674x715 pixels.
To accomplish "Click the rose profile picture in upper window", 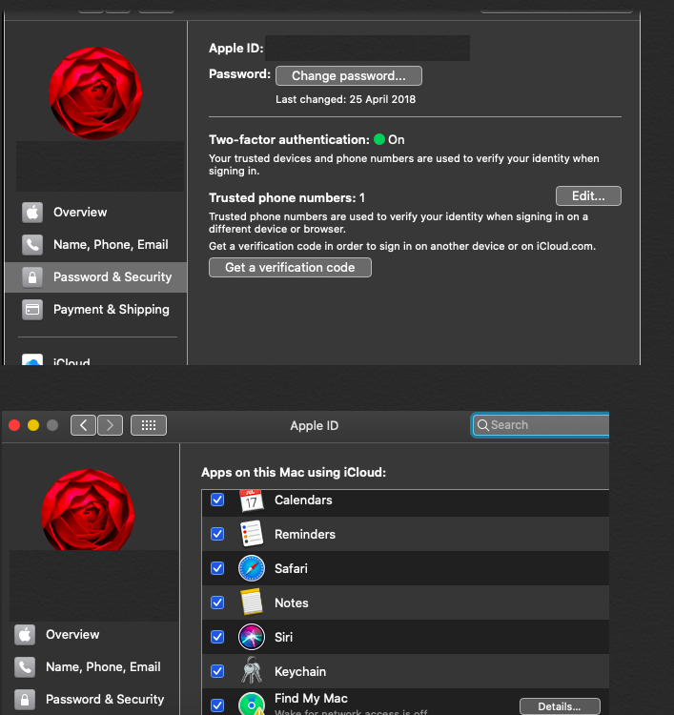I will (x=95, y=93).
